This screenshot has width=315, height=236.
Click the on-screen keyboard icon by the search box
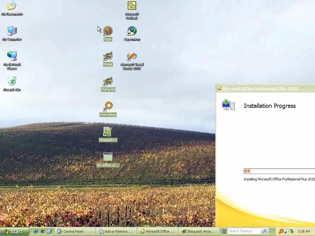pos(224,231)
